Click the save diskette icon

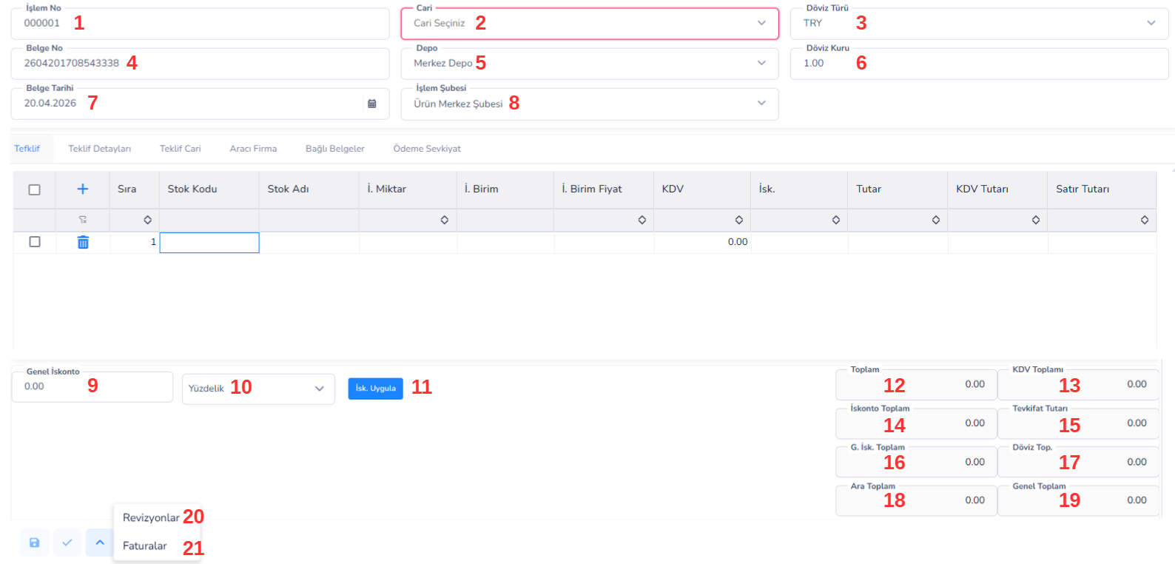click(34, 543)
